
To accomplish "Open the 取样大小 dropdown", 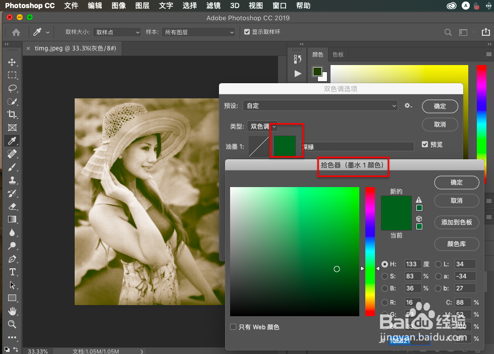I will click(x=117, y=32).
